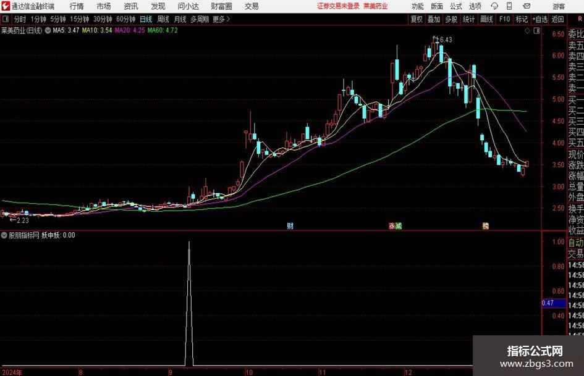The height and width of the screenshot is (376, 584).
Task: Open the 发现 menu
Action: [x=158, y=6]
